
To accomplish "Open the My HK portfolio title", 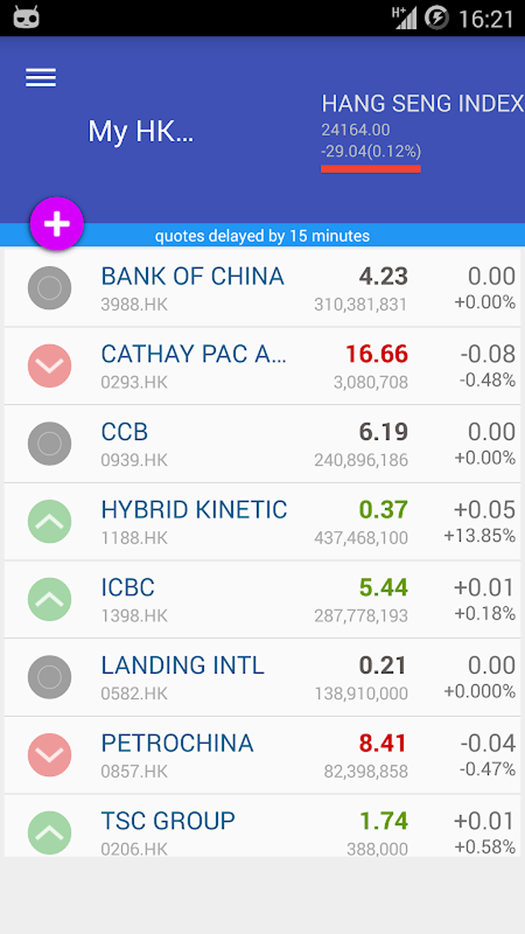I will pos(141,131).
